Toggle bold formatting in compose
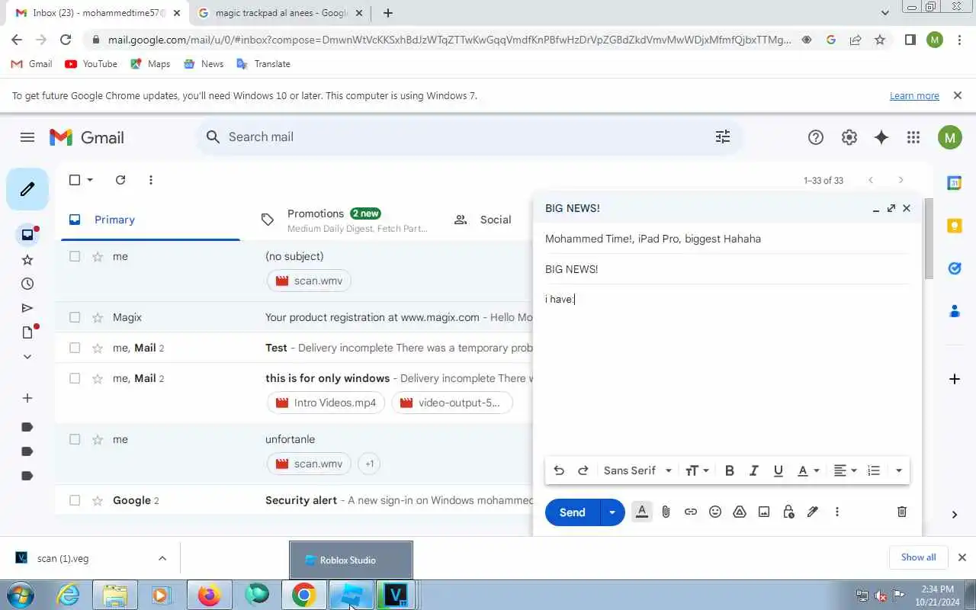This screenshot has height=610, width=976. [x=730, y=470]
